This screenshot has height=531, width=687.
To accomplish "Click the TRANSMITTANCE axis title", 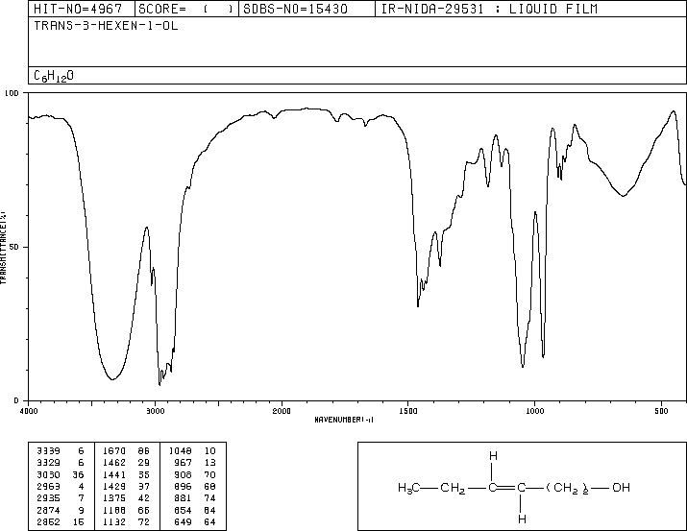I will [x=3, y=248].
